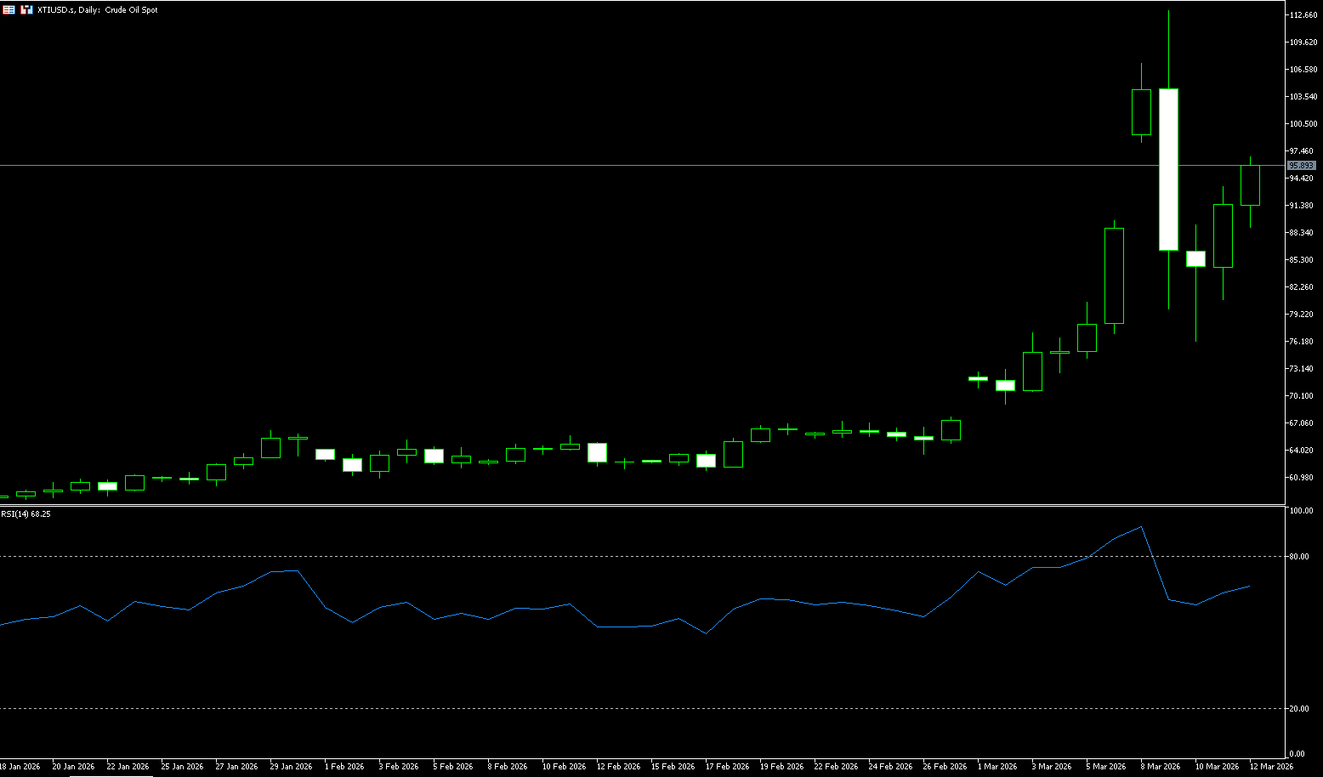Click the last candle on 12 Mar
The width and height of the screenshot is (1323, 777).
[1250, 185]
